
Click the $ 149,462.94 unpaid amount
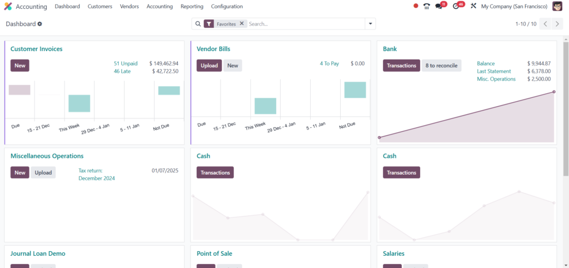click(x=164, y=63)
